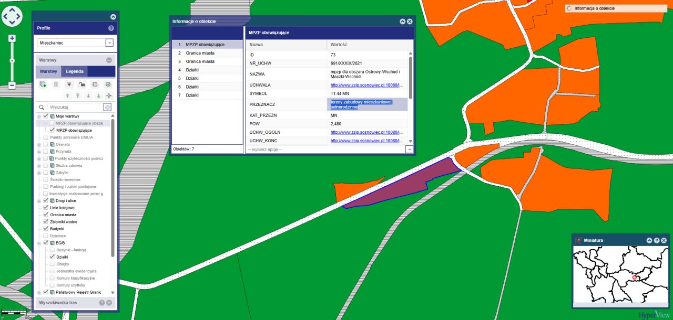Collapse the Moje warstwy tree node
This screenshot has width=673, height=320.
[x=39, y=116]
